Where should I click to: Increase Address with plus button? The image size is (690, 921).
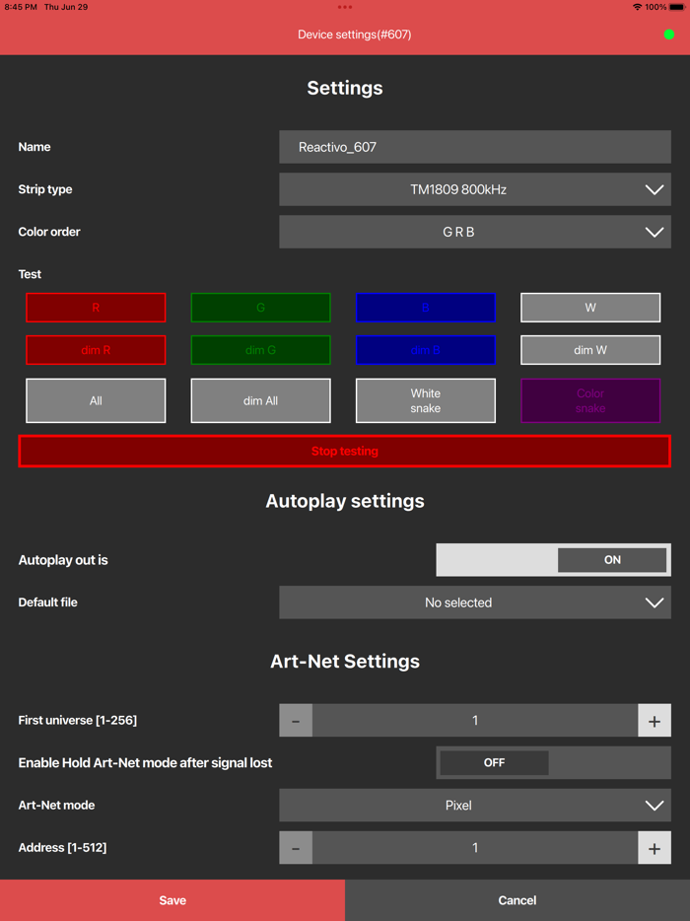tap(655, 848)
